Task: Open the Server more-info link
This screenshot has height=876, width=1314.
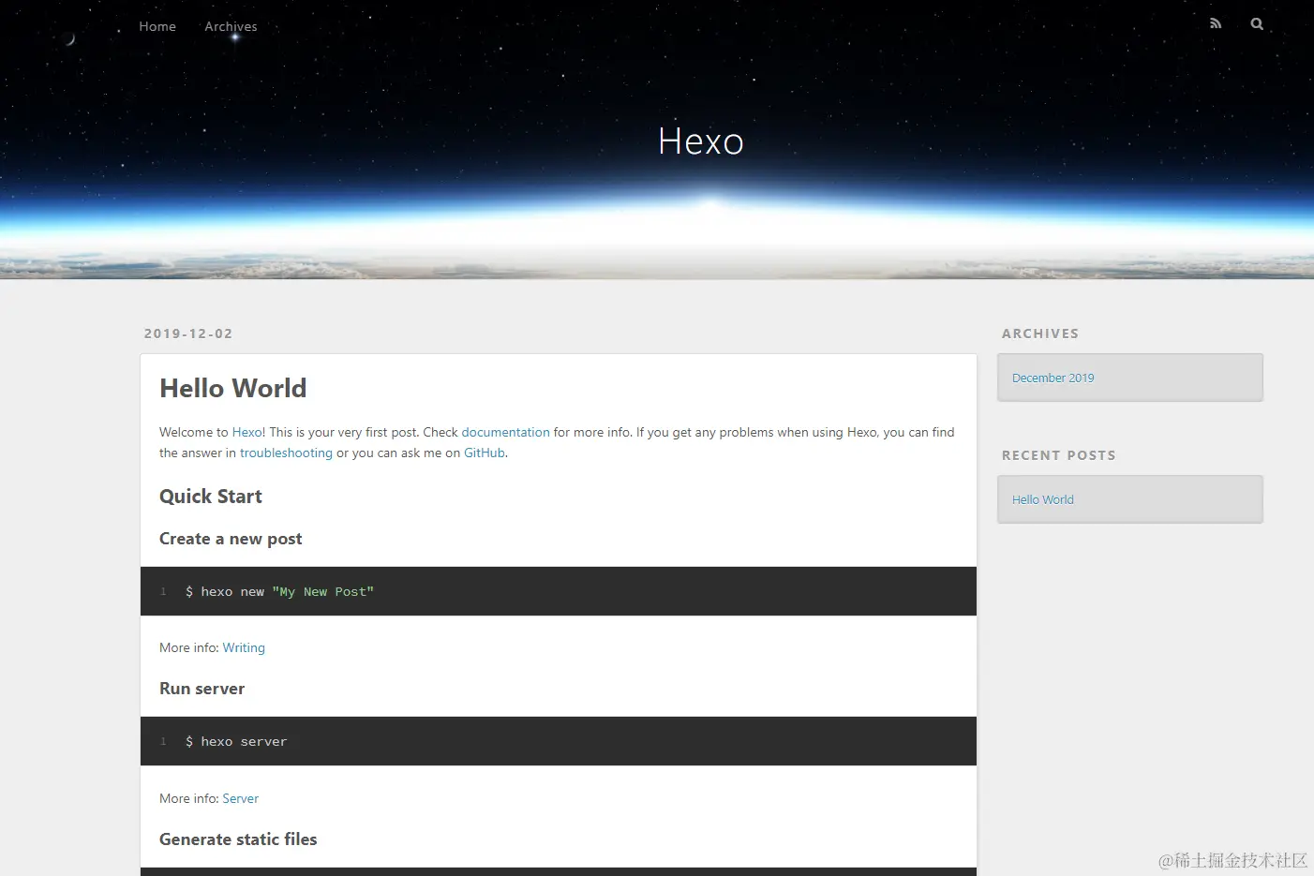Action: (x=240, y=798)
